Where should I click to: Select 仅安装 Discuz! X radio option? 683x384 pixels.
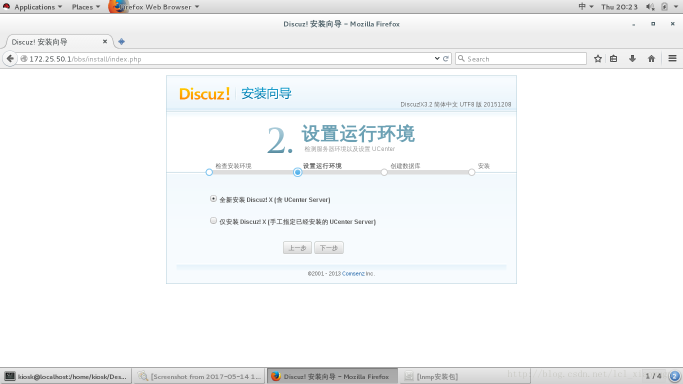(213, 220)
